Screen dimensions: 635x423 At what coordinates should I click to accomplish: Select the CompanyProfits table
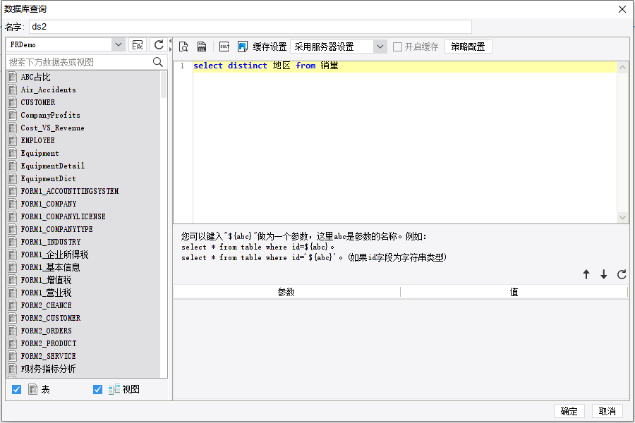click(51, 116)
